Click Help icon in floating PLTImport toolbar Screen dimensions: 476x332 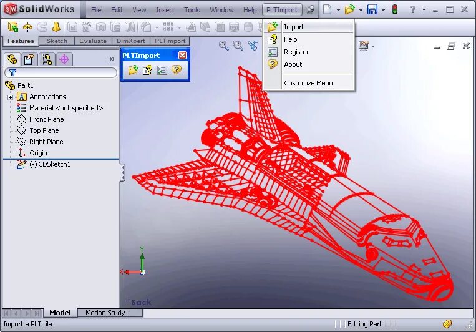point(147,70)
